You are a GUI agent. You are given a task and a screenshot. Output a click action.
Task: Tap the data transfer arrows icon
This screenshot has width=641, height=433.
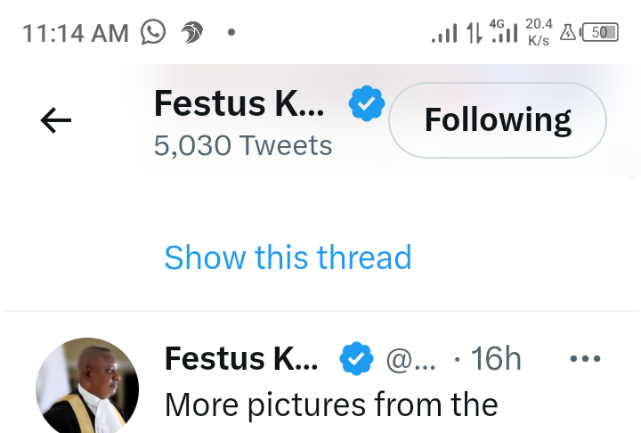pos(475,32)
